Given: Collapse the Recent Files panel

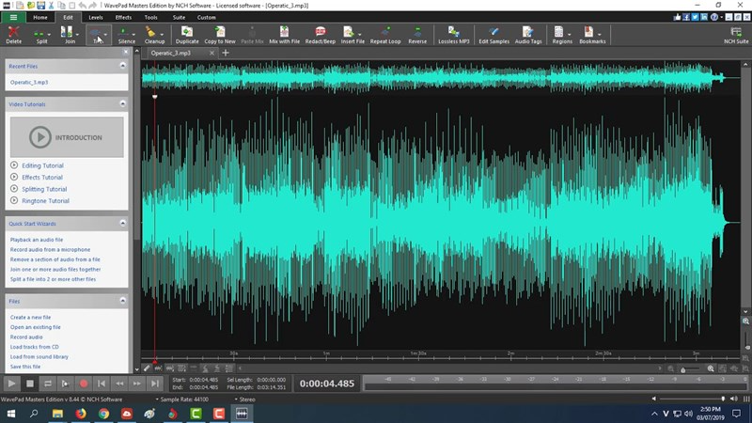Looking at the screenshot, I should pos(123,65).
